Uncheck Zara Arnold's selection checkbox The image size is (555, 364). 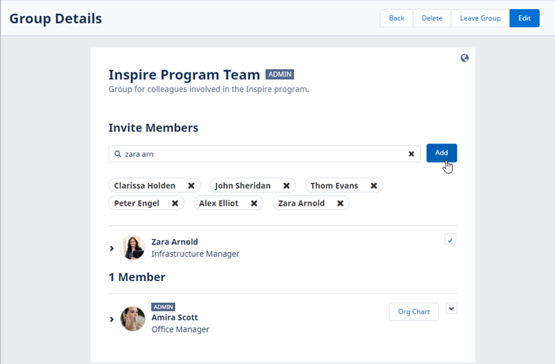click(451, 240)
